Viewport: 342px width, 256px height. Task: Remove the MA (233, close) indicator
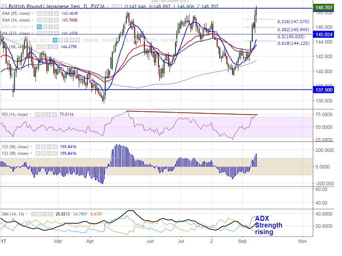point(56,33)
